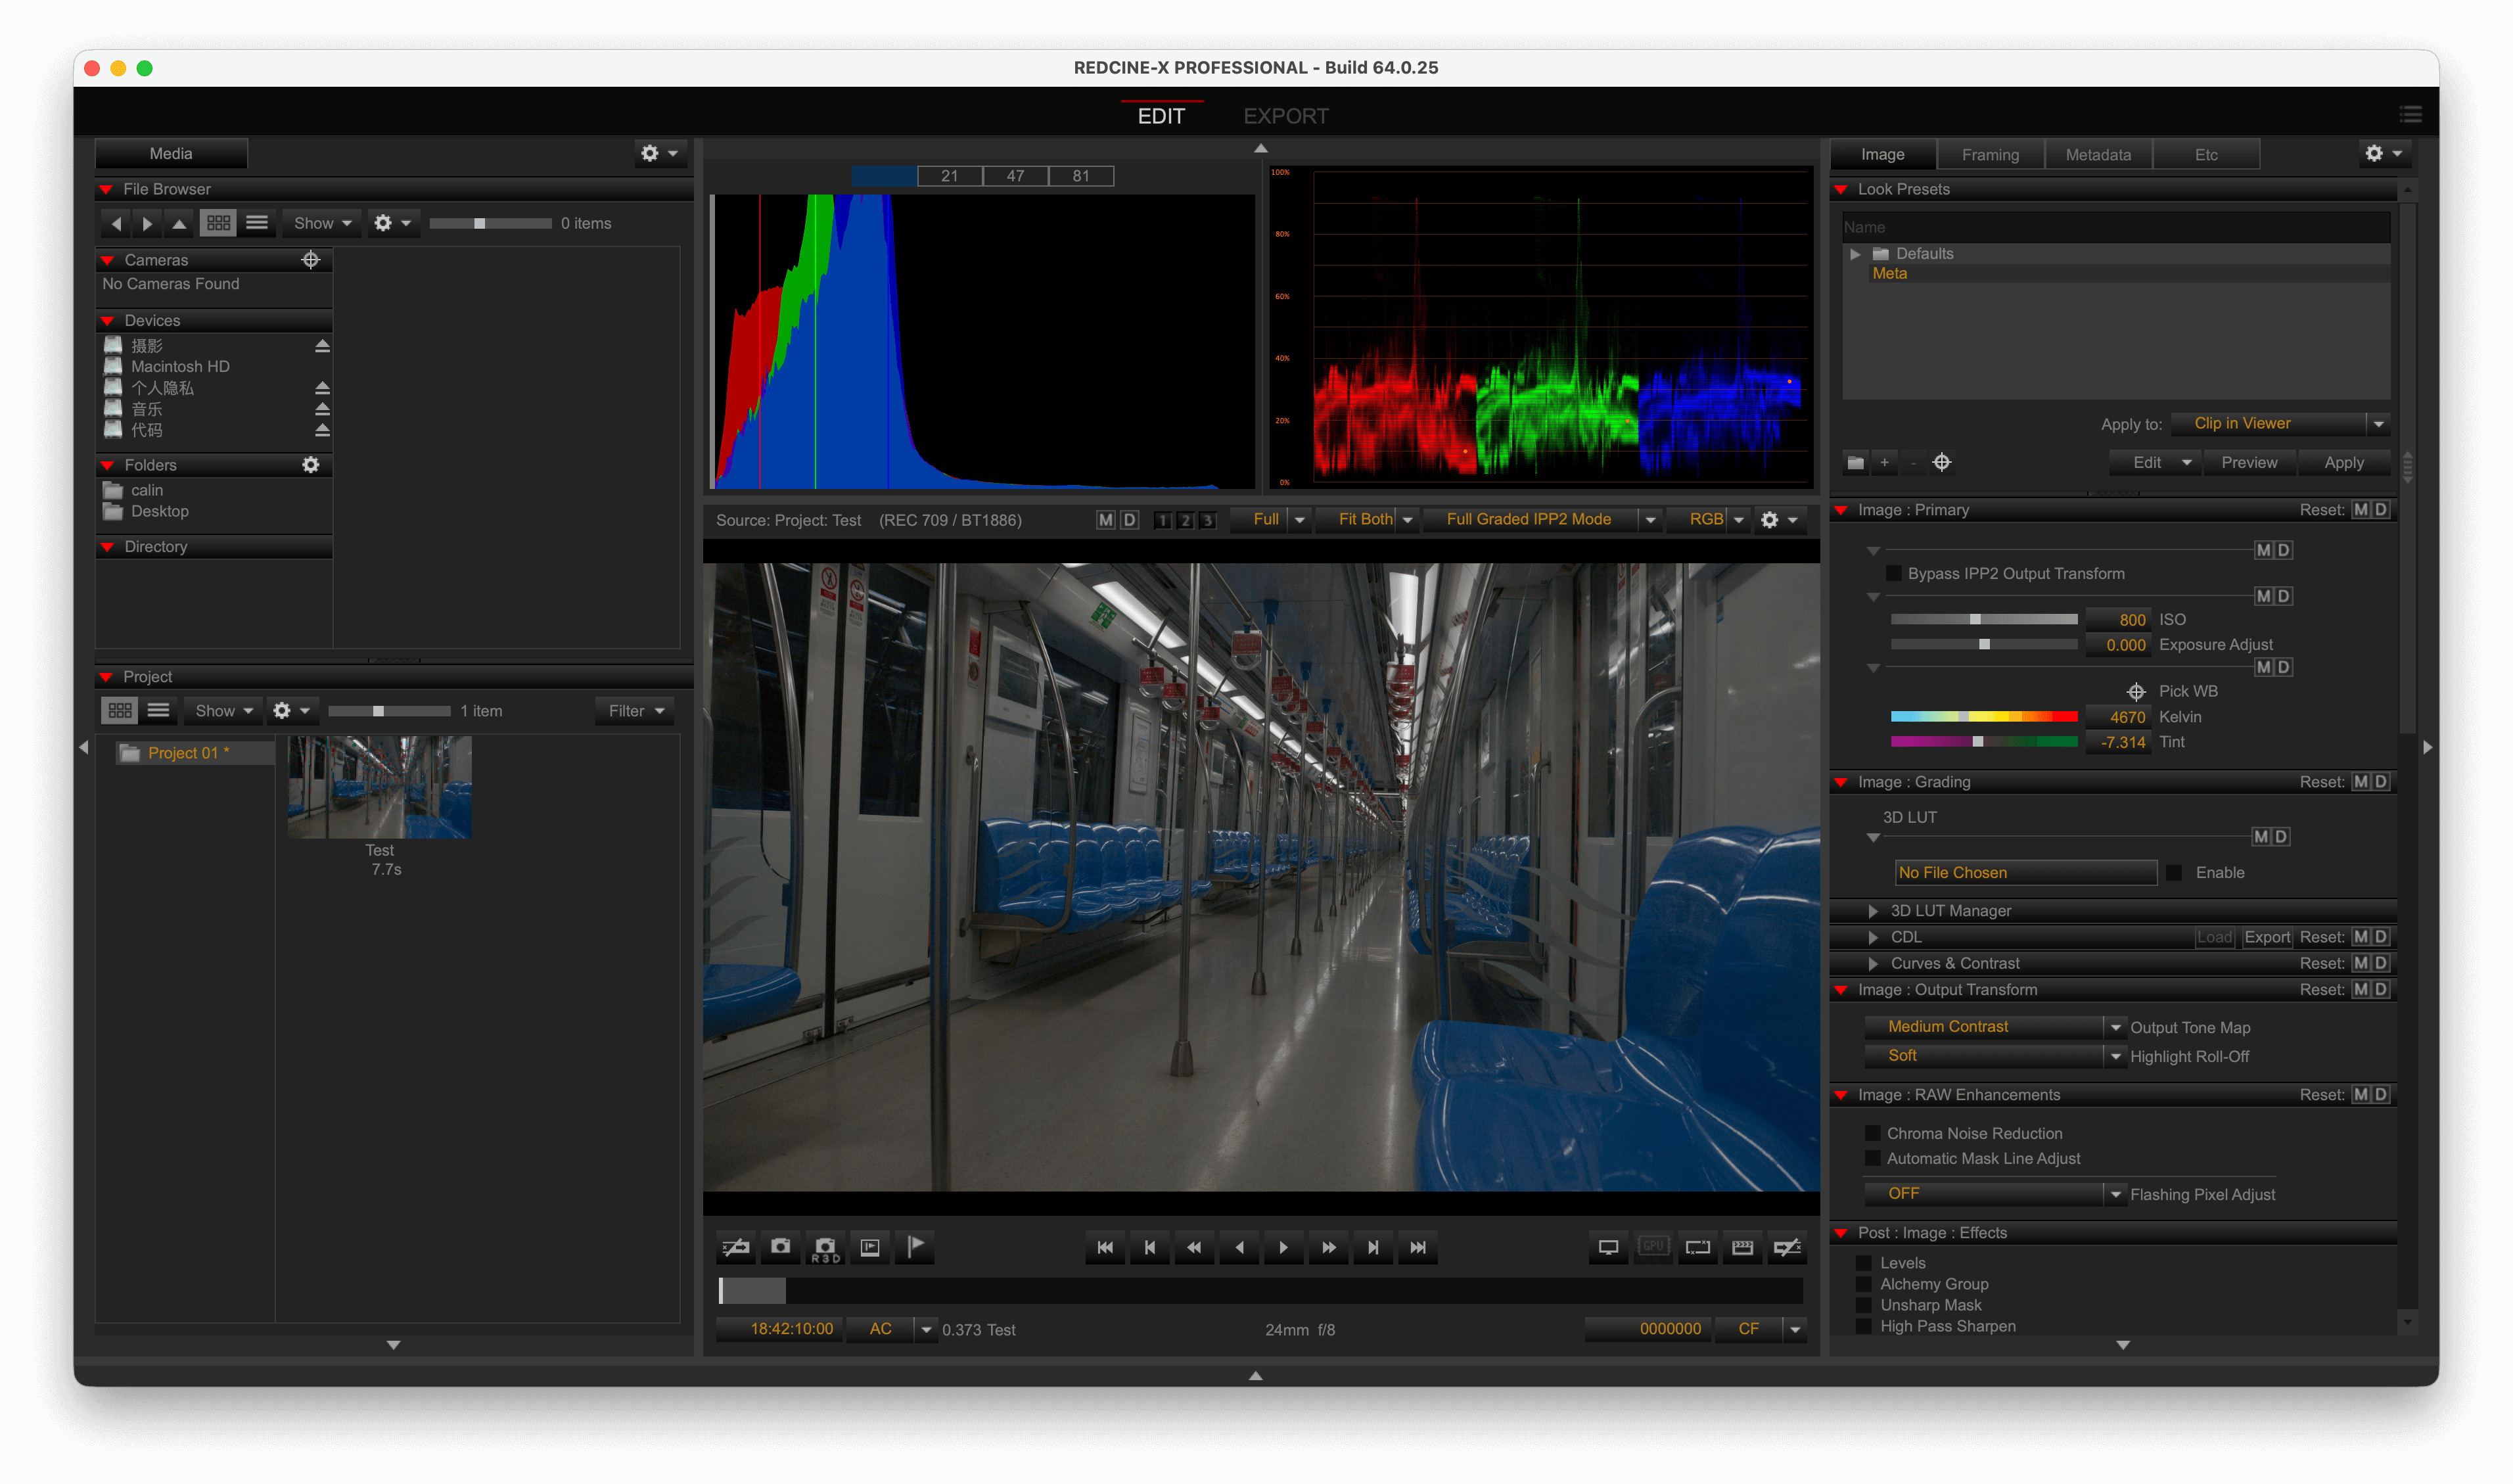The image size is (2513, 1484).
Task: Click the Apply look preset button
Action: 2343,463
